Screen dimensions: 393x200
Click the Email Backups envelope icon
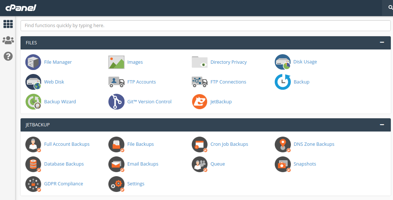tap(116, 164)
